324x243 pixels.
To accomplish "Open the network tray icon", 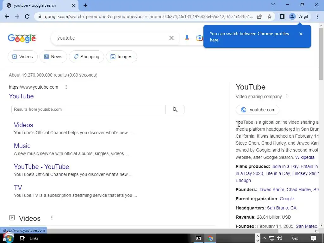I will click(x=272, y=238).
